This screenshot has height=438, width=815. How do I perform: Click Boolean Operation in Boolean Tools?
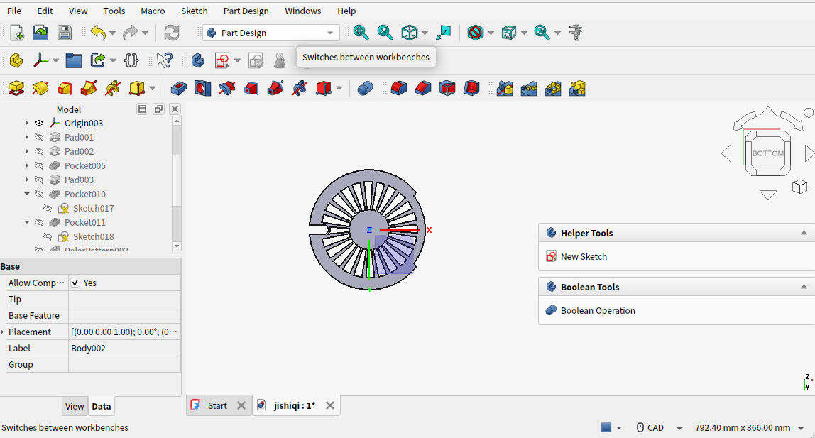pyautogui.click(x=597, y=310)
